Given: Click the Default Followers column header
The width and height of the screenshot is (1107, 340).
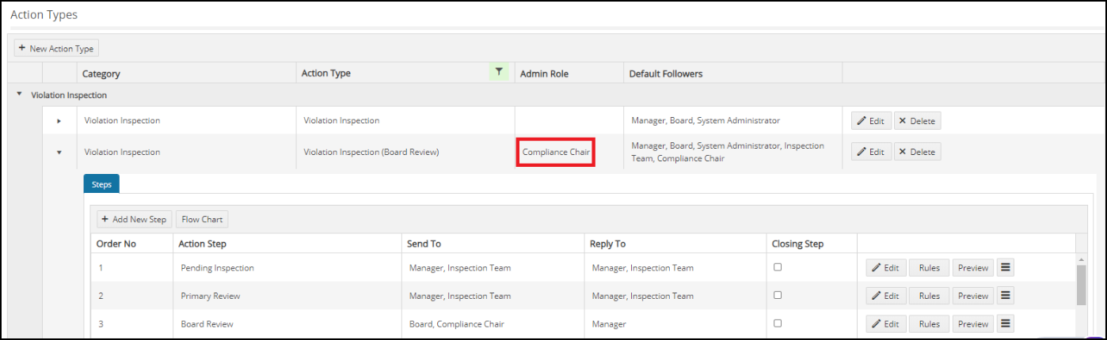Looking at the screenshot, I should [x=666, y=74].
